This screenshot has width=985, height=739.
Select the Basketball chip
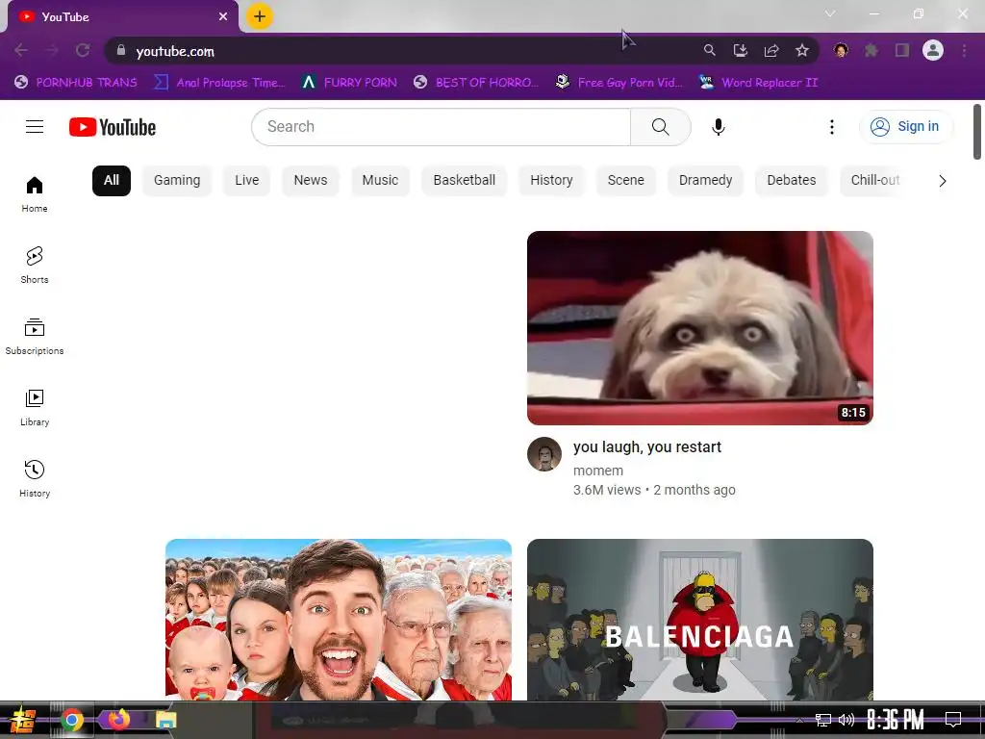click(465, 181)
